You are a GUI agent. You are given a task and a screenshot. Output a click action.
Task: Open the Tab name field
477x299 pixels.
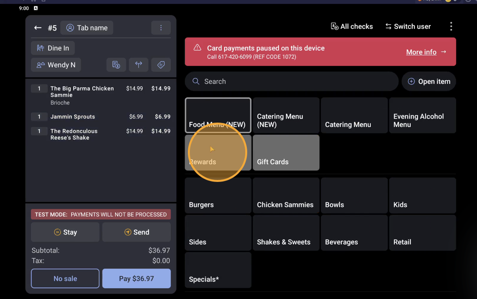coord(87,28)
